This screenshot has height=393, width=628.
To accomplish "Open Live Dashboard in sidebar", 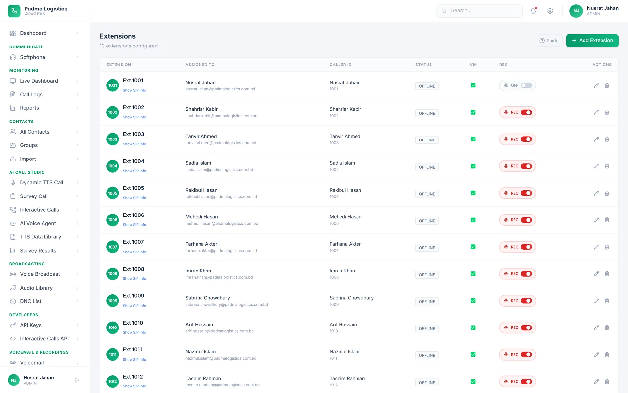I will click(x=45, y=81).
